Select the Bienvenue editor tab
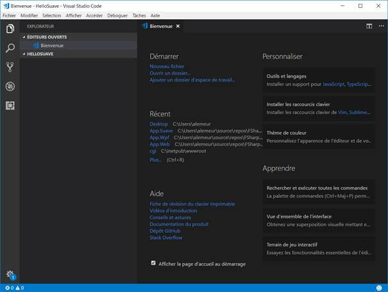The height and width of the screenshot is (292, 388). [x=160, y=26]
